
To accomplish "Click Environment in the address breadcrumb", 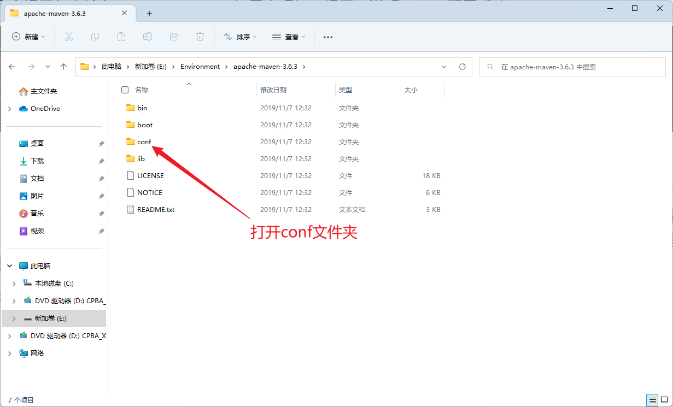I will tap(200, 67).
